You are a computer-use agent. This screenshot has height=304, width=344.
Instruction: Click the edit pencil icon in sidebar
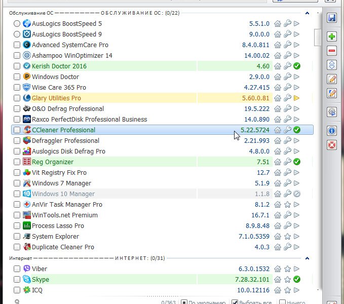332,79
